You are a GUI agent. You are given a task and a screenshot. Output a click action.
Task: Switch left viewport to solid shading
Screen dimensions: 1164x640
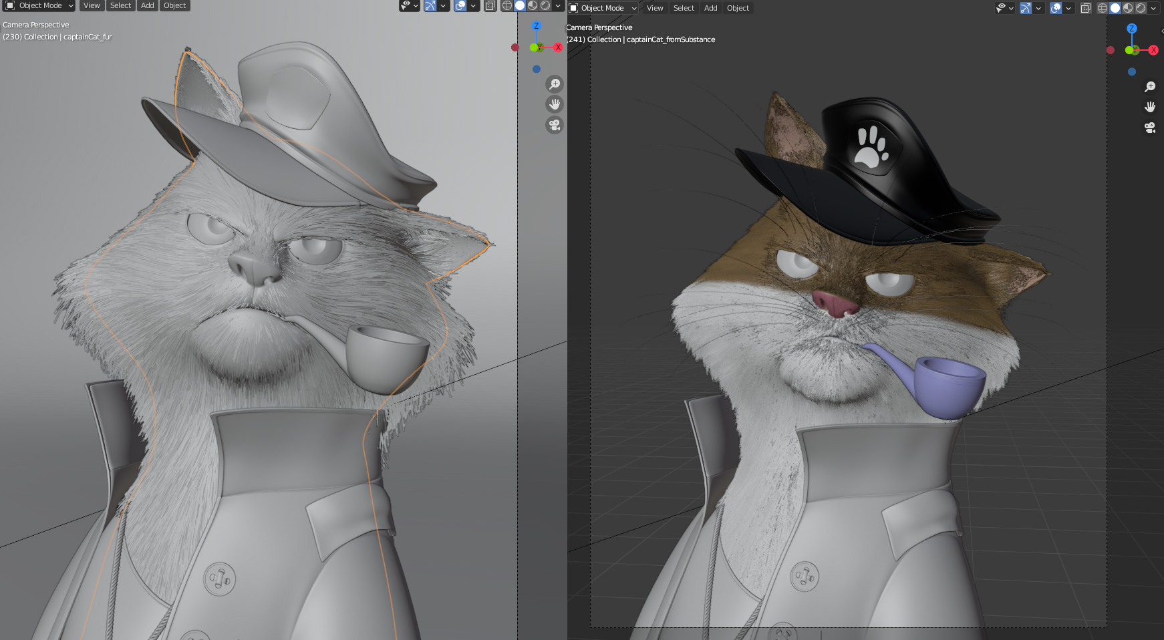520,5
